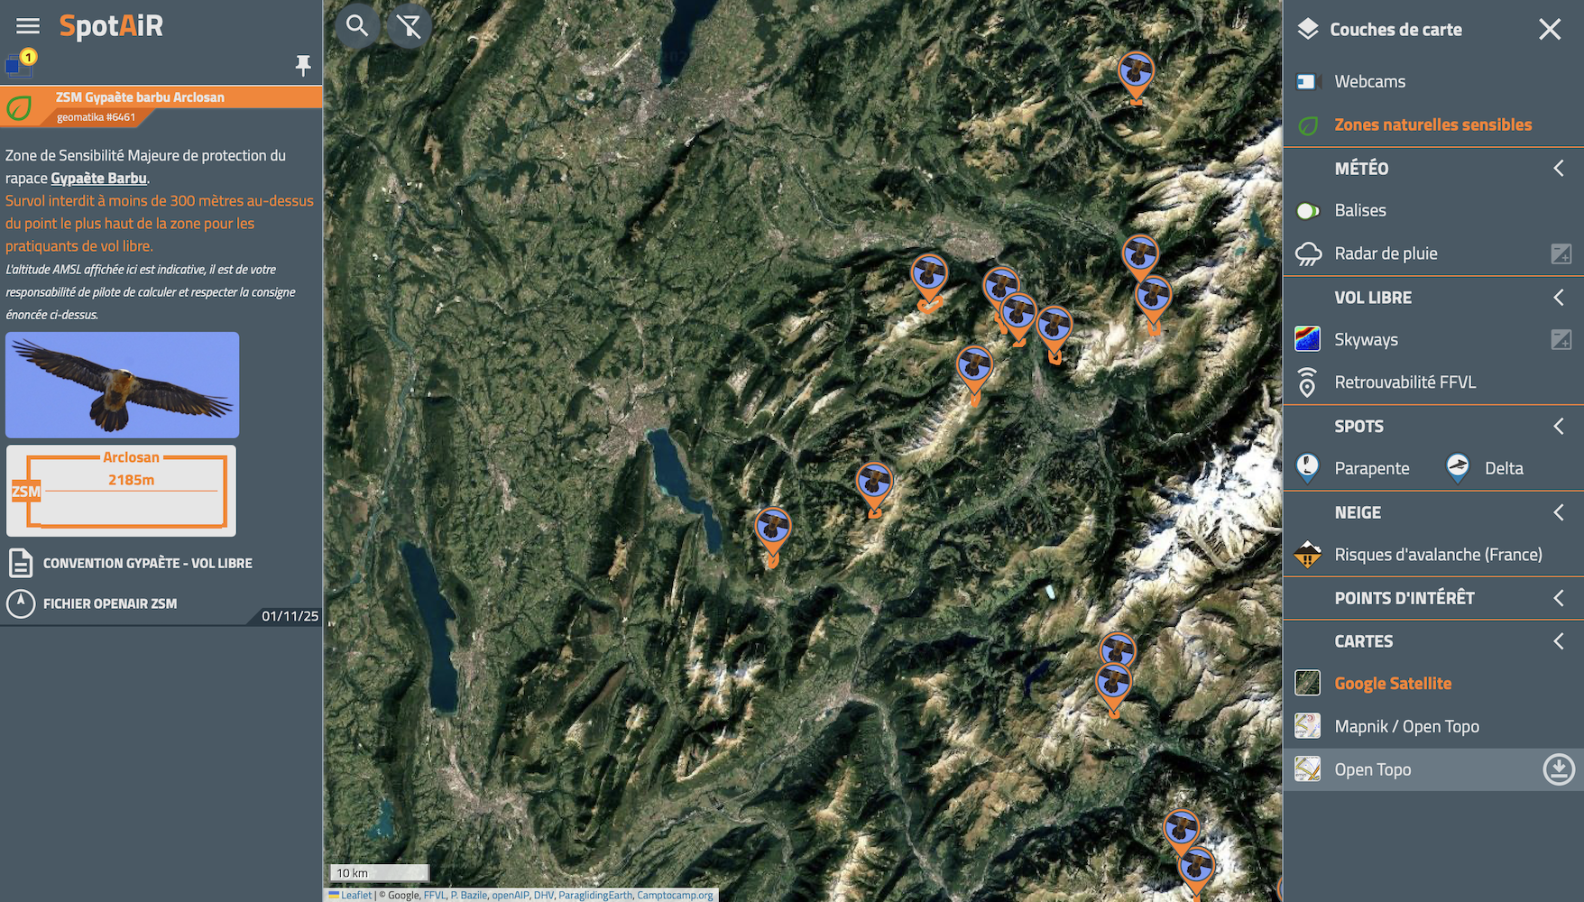This screenshot has width=1584, height=902.
Task: Collapse the MÉTÉO section chevron
Action: click(x=1558, y=169)
